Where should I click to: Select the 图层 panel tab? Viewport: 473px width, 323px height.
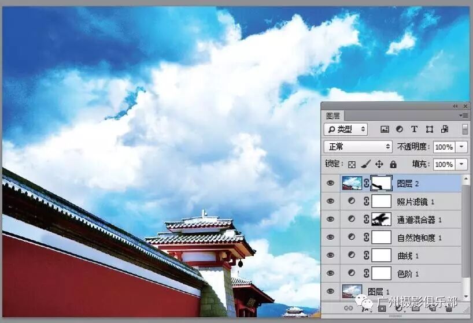pos(333,116)
